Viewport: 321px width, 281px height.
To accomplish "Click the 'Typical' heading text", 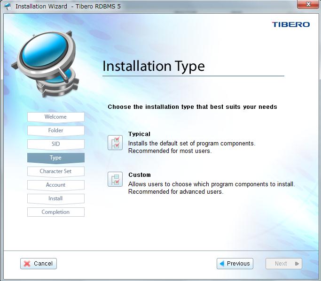I will 139,134.
